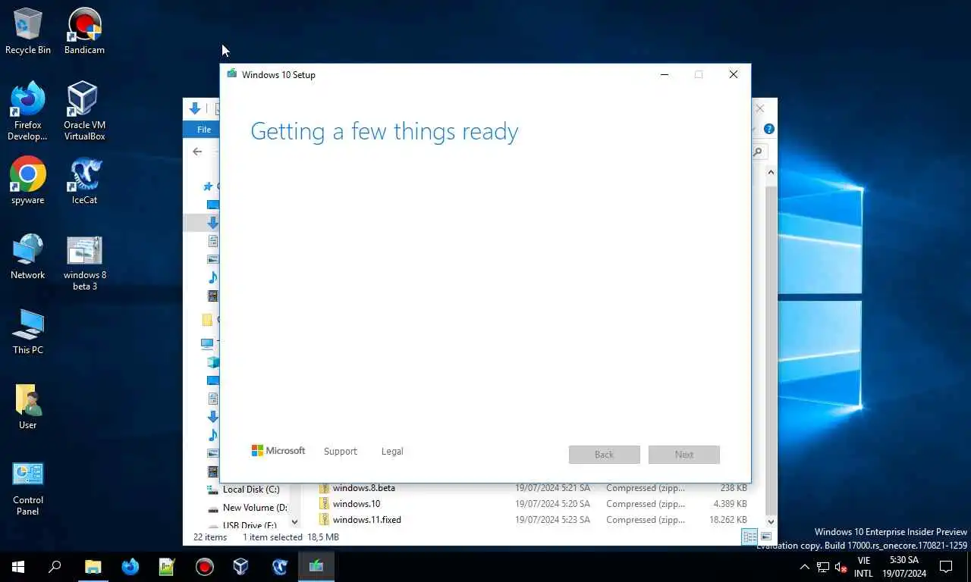Select 3D Objects cube icon in Explorer sidebar
This screenshot has height=582, width=971.
pyautogui.click(x=212, y=362)
